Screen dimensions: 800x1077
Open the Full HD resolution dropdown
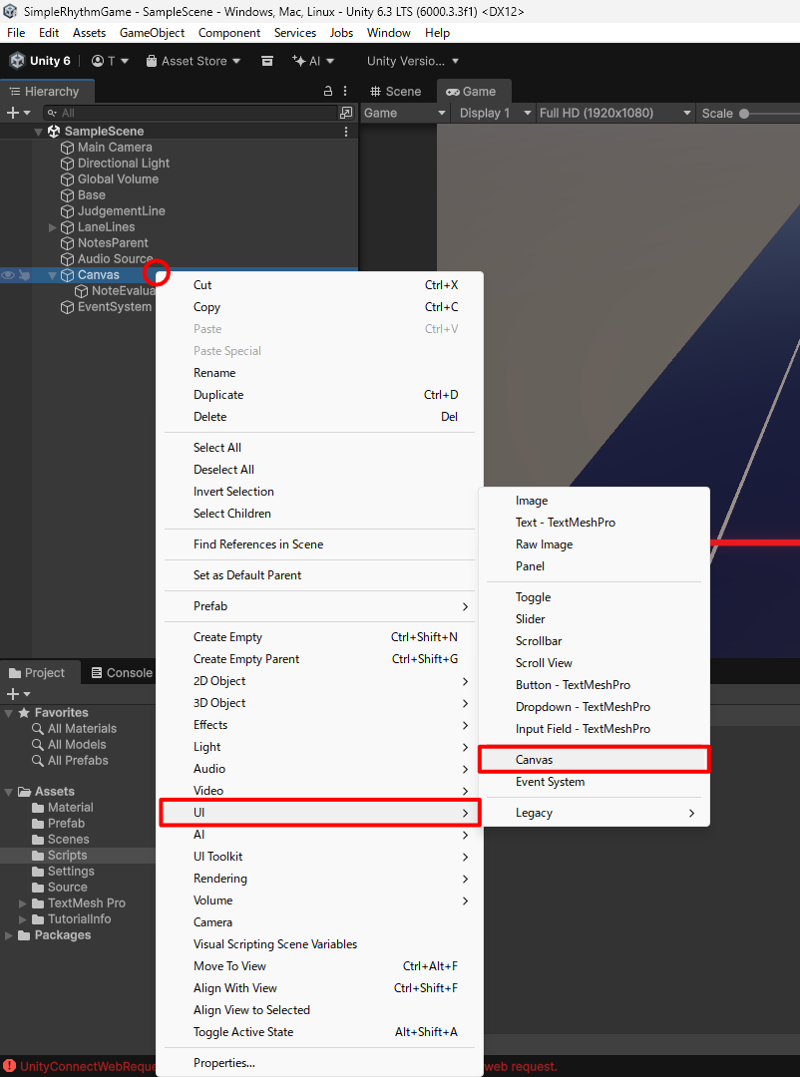point(614,114)
